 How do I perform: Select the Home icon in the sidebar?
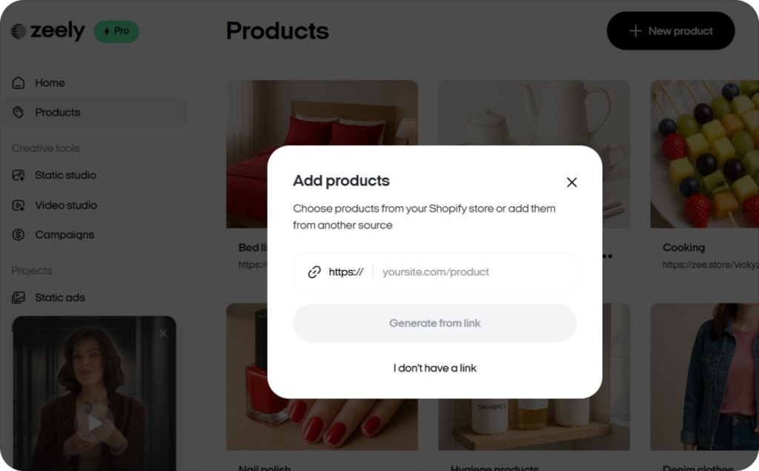19,82
